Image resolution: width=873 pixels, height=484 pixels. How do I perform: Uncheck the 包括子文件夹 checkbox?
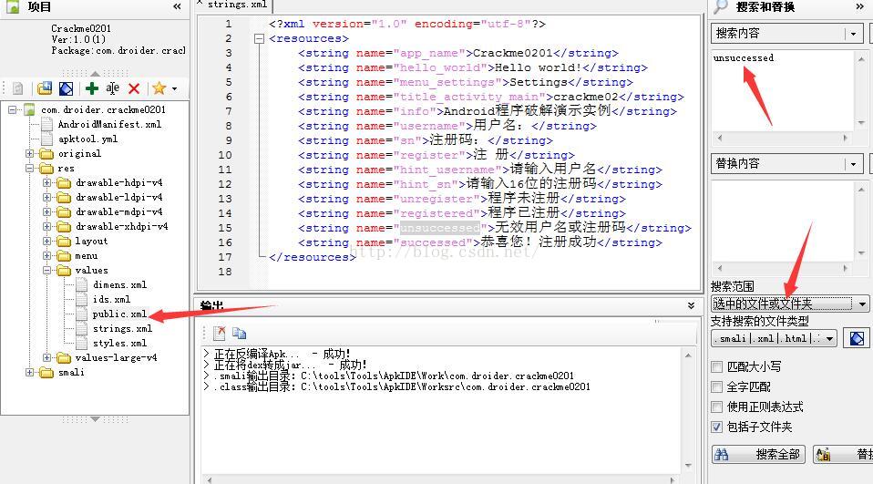click(x=717, y=427)
